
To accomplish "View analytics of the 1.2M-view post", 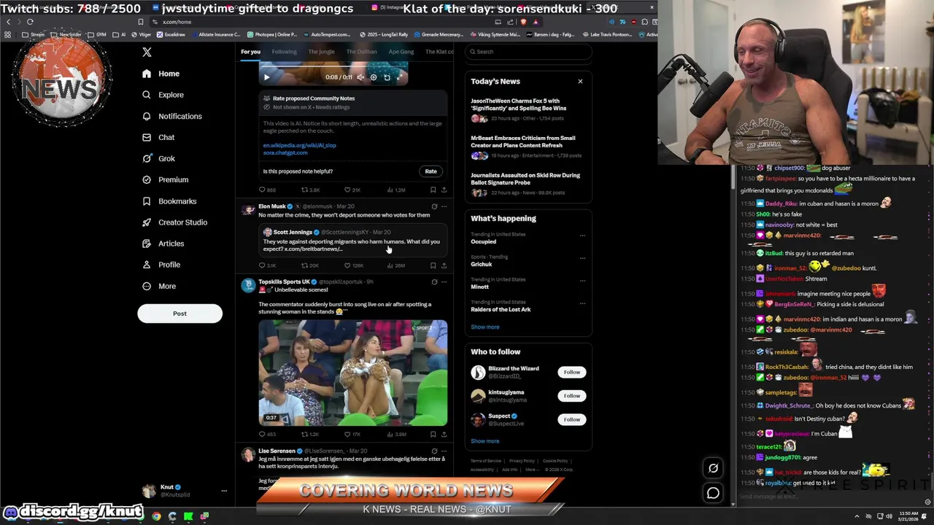I will [x=395, y=190].
